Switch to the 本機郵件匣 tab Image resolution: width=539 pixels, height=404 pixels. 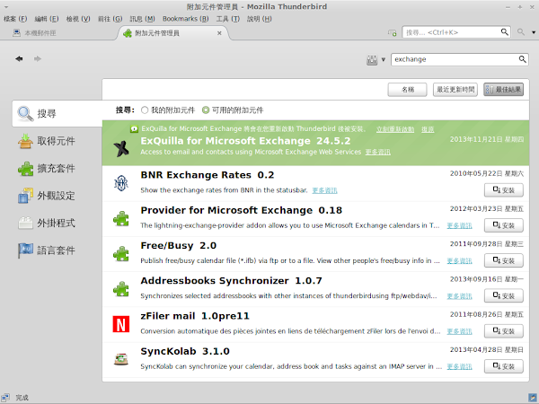[x=34, y=33]
